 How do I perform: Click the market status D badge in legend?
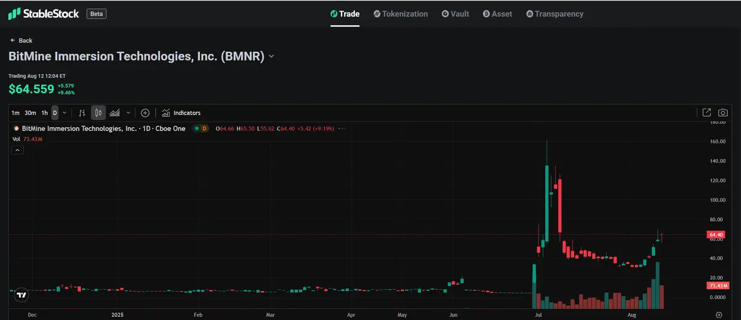point(204,129)
